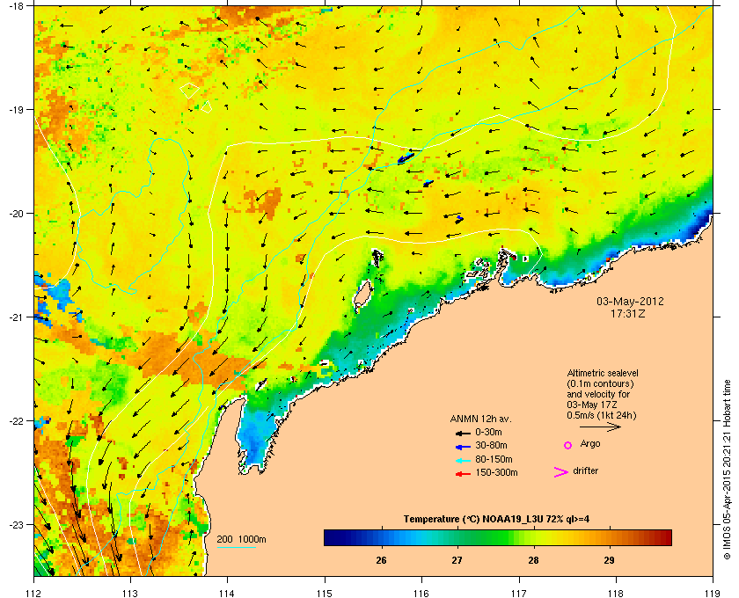Click the black 0-30m legend arrow

[x=463, y=433]
